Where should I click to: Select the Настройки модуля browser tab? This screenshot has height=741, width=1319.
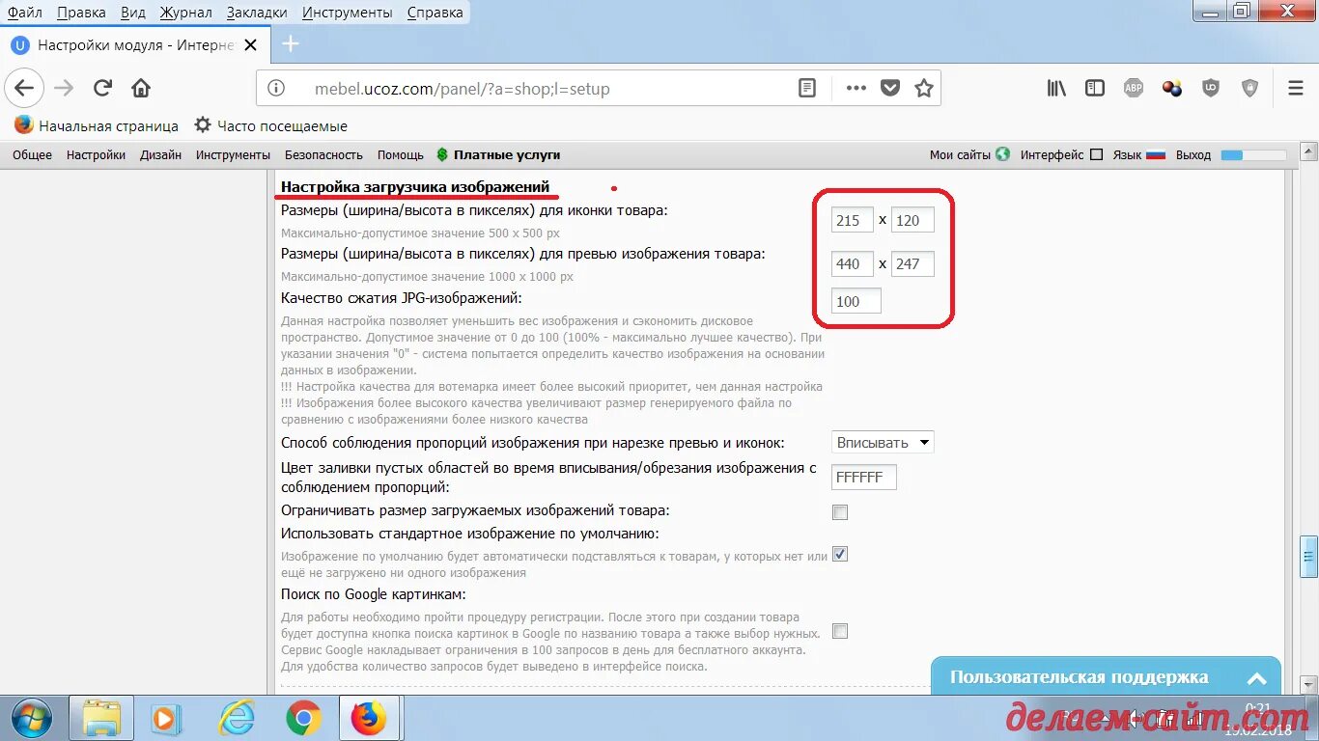137,45
